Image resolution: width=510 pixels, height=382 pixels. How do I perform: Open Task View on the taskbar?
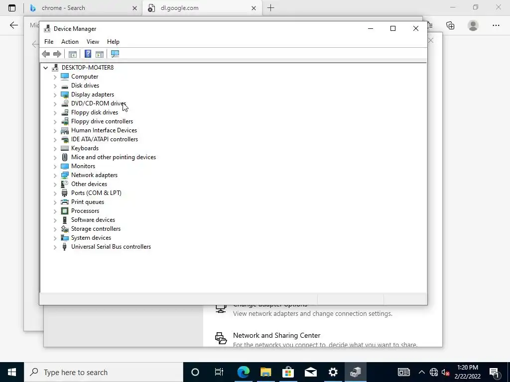click(219, 372)
